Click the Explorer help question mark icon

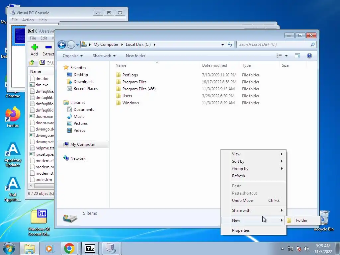[x=309, y=56]
